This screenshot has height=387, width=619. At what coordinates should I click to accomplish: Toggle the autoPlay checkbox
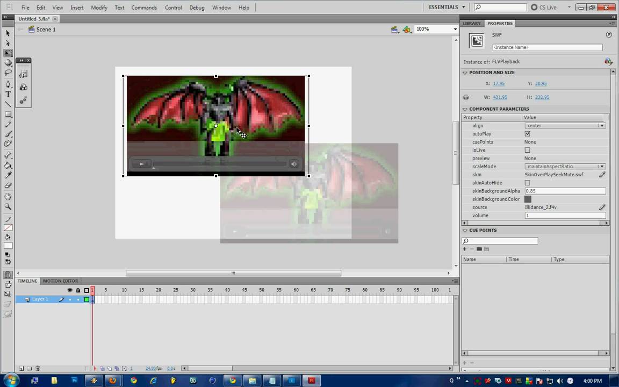(x=528, y=134)
